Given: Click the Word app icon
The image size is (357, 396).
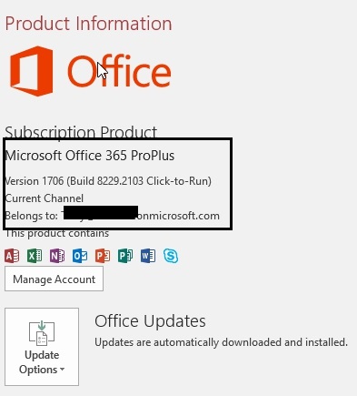Looking at the screenshot, I should 148,256.
